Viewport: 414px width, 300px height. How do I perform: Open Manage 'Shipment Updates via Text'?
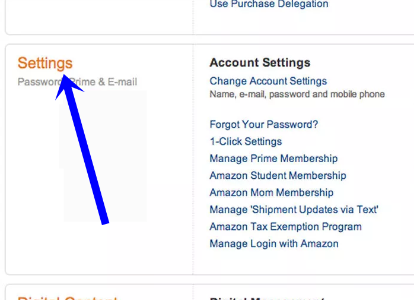pos(294,210)
